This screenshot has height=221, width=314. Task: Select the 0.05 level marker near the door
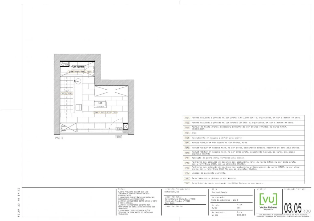[119, 129]
